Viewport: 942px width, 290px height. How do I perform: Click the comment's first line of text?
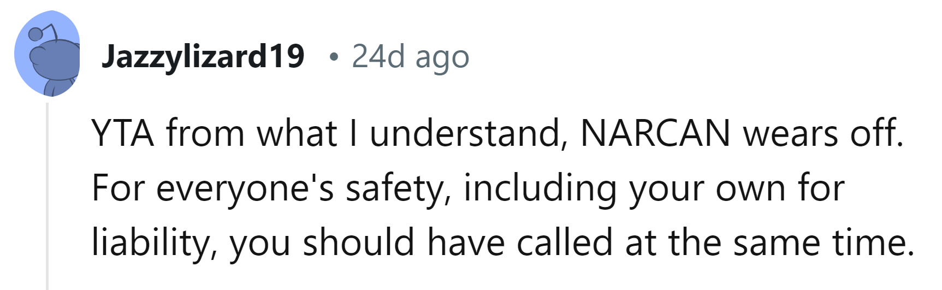click(x=497, y=133)
